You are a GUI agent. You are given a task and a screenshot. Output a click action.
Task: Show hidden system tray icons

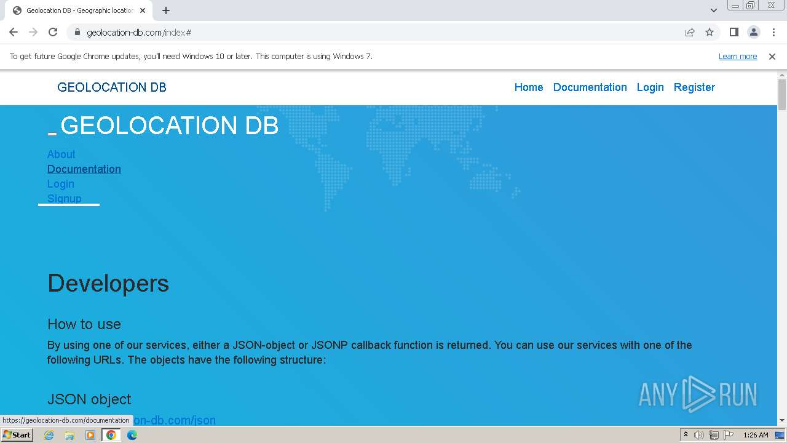(686, 435)
